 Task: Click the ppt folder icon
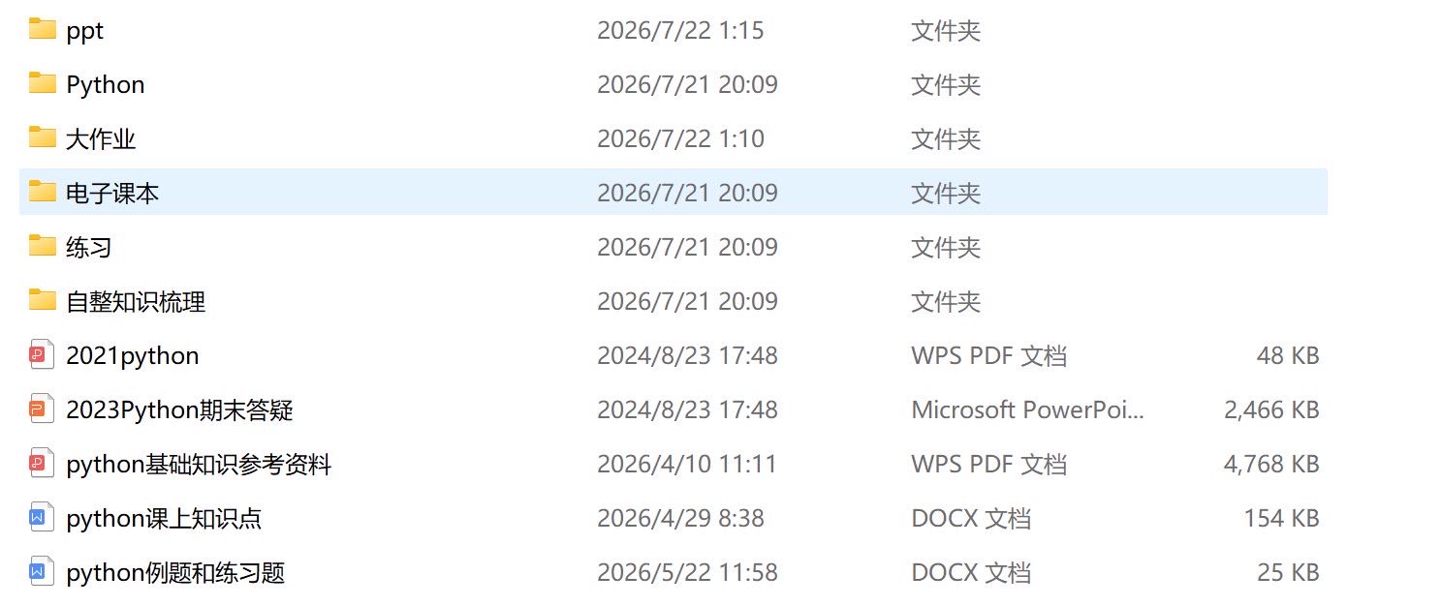click(42, 29)
